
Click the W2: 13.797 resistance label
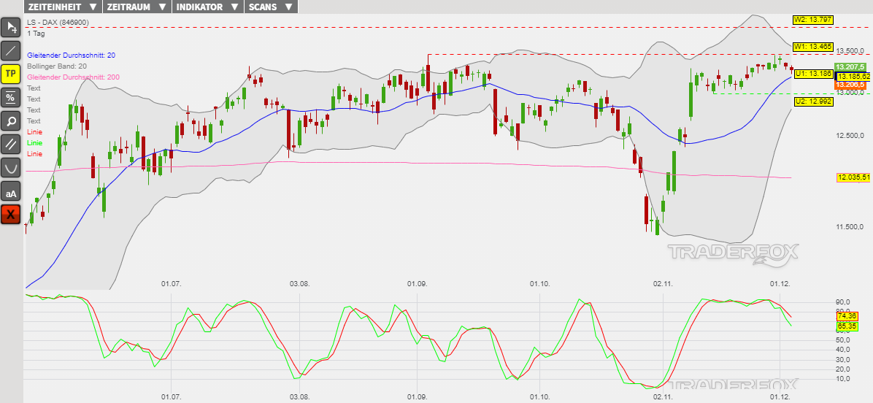point(813,20)
